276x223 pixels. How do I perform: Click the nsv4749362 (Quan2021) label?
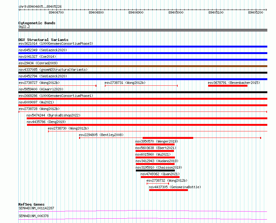pyautogui.click(x=160, y=174)
